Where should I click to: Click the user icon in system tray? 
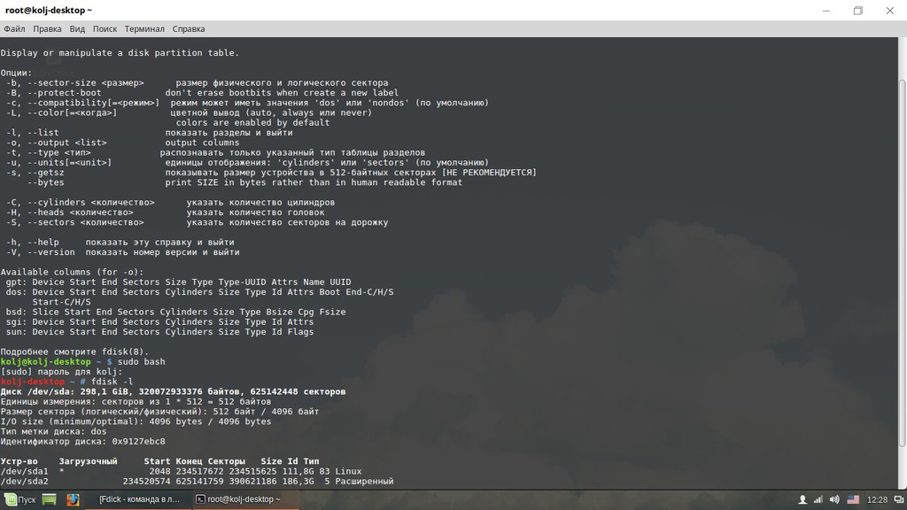(x=802, y=499)
